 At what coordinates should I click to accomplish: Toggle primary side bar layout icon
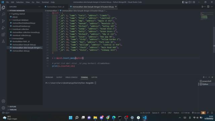[183, 2]
